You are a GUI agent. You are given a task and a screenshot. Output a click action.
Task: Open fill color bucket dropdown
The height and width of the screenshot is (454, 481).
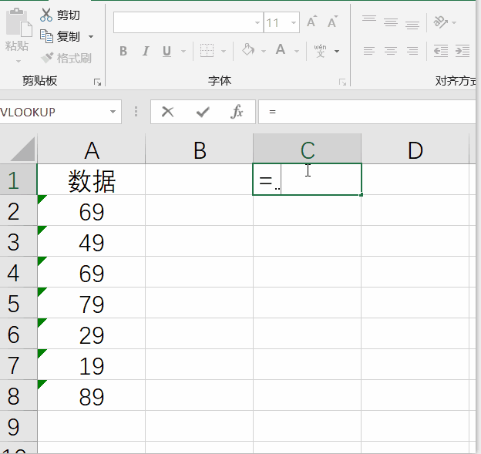(x=264, y=51)
